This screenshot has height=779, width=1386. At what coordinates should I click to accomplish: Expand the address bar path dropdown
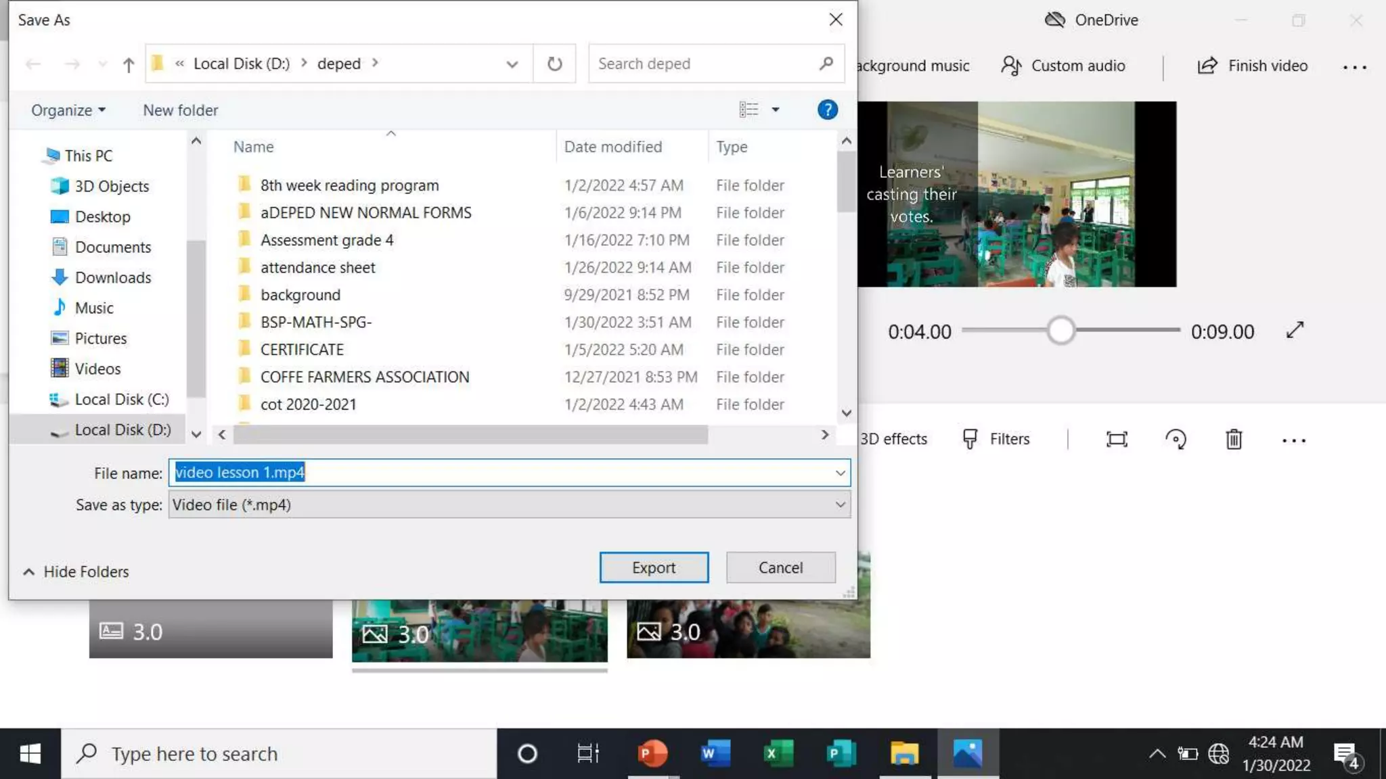click(x=512, y=64)
